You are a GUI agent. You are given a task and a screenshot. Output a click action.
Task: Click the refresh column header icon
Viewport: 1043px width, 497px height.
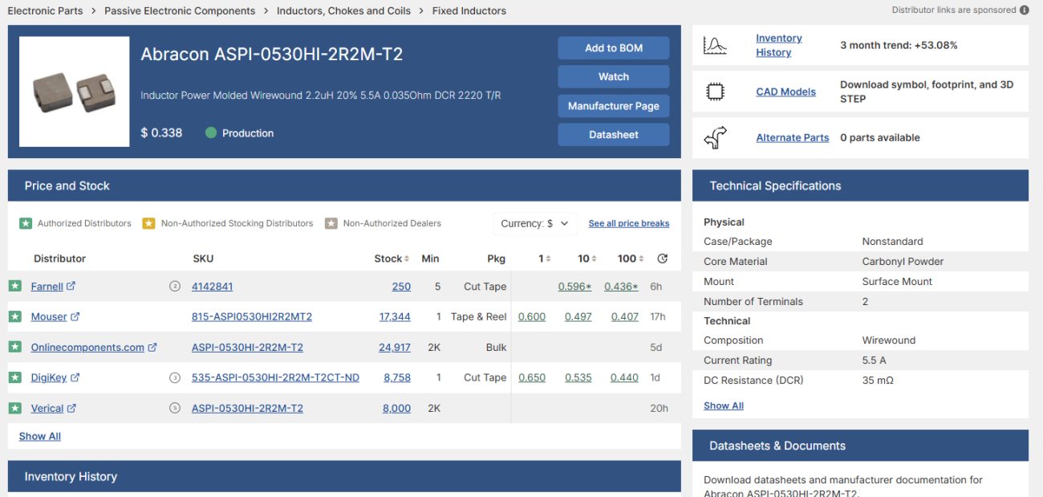(662, 259)
